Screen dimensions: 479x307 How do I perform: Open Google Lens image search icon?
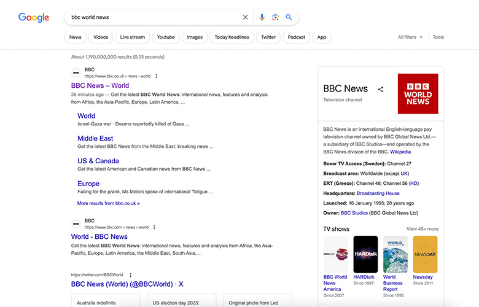pos(275,17)
